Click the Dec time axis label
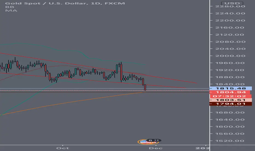Viewport: 255px width, 151px height. tap(156, 148)
